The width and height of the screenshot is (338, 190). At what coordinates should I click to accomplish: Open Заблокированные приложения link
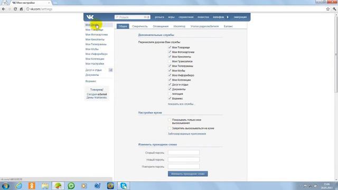(187, 134)
